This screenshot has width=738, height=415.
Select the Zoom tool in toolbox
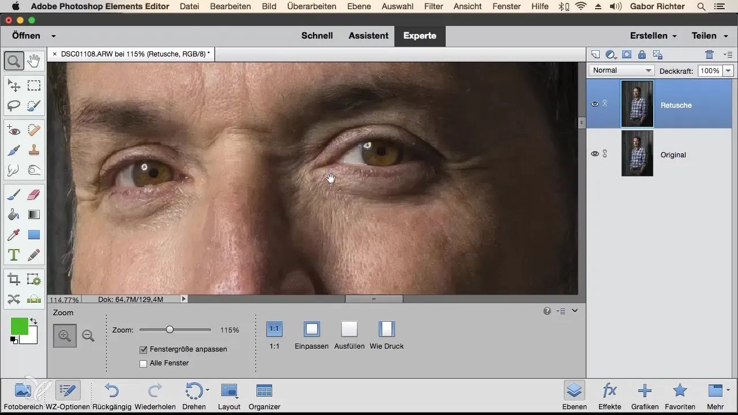[x=14, y=60]
